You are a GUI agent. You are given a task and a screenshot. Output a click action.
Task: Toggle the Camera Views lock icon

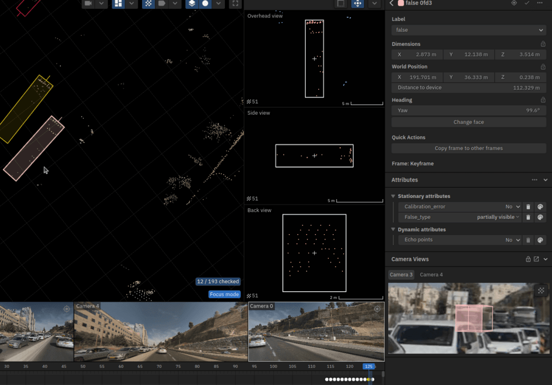tap(528, 259)
